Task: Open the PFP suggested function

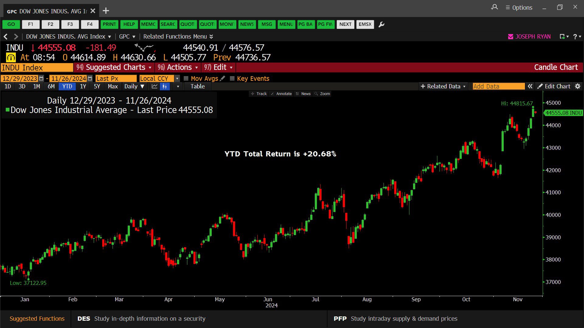Action: tap(455, 319)
